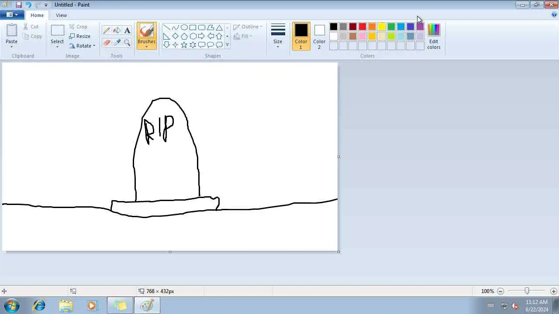
Task: Choose the Line shape
Action: tap(166, 27)
